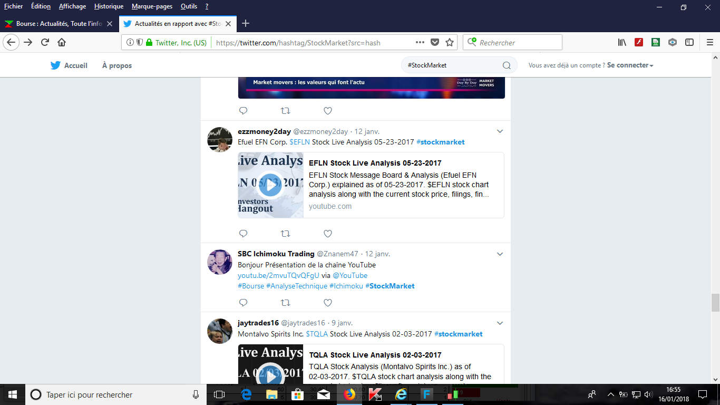Open the @YouTube mention link
This screenshot has width=720, height=405.
(x=350, y=275)
